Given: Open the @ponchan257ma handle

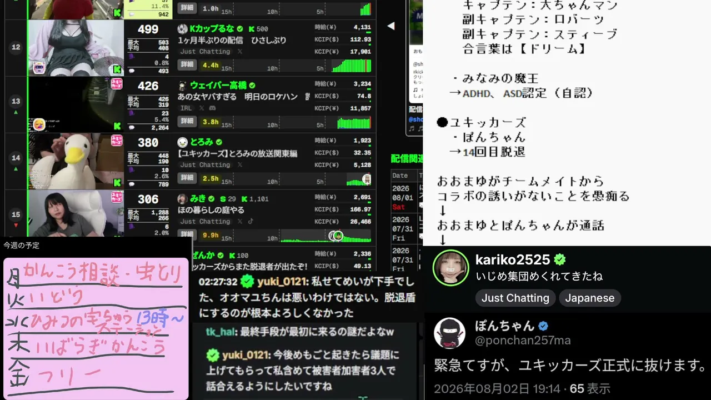Looking at the screenshot, I should pos(523,341).
